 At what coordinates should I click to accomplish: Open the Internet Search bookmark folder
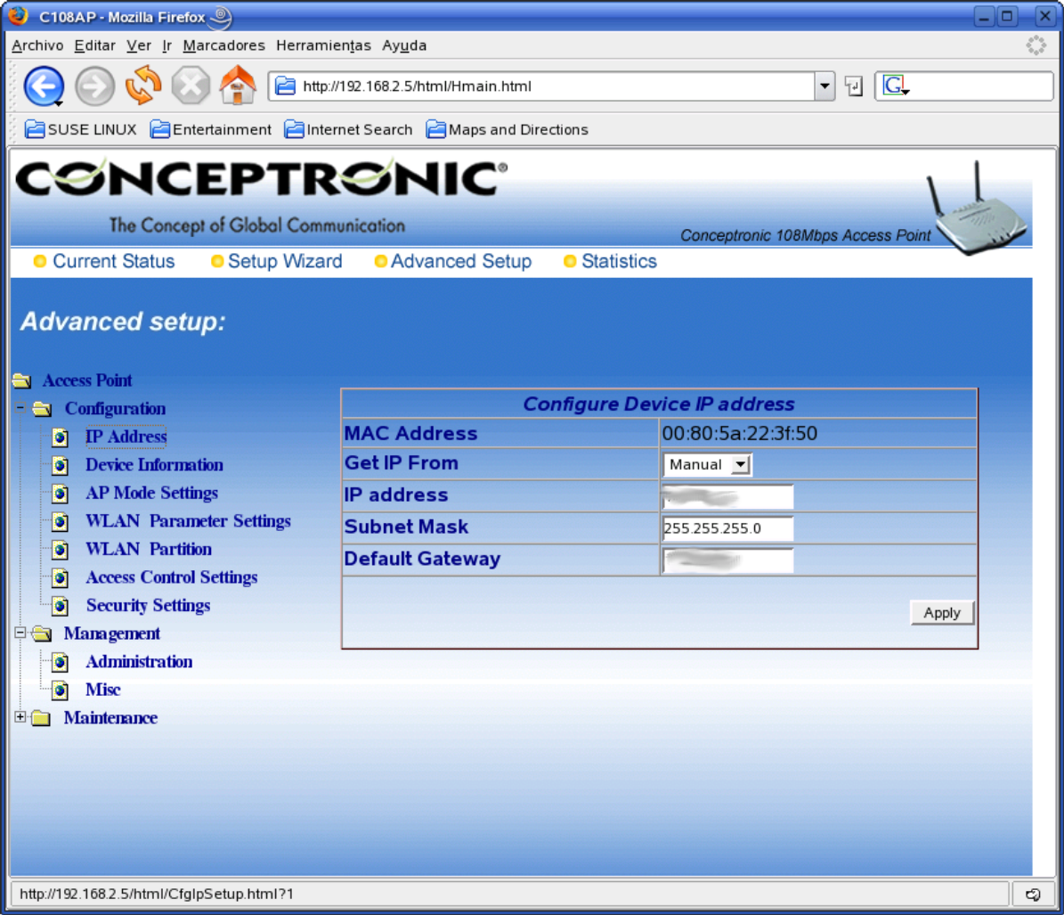coord(348,130)
